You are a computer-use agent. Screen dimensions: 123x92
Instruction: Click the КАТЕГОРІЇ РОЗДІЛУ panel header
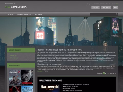point(21,50)
